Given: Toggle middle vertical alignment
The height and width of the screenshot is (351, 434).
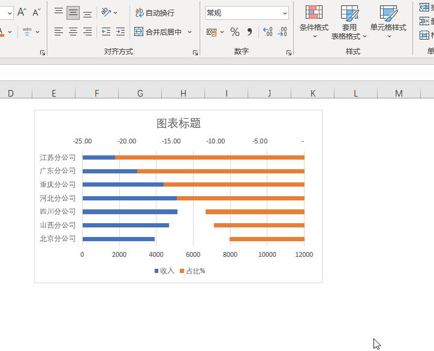Looking at the screenshot, I should click(x=73, y=13).
